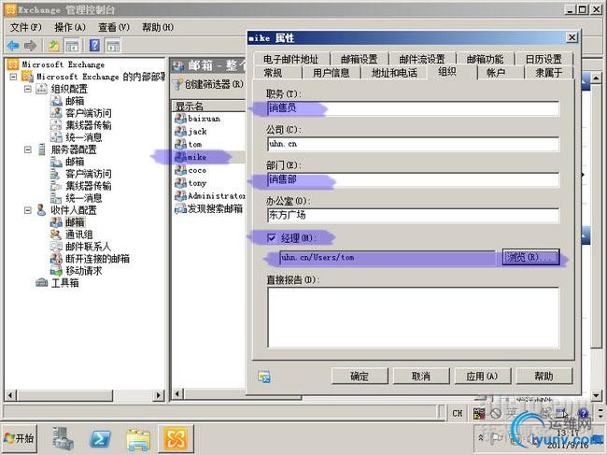Switch to the 邮箱功能 tab

click(485, 59)
